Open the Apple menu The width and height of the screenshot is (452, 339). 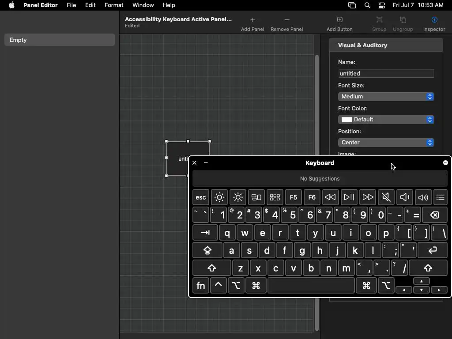pyautogui.click(x=11, y=5)
